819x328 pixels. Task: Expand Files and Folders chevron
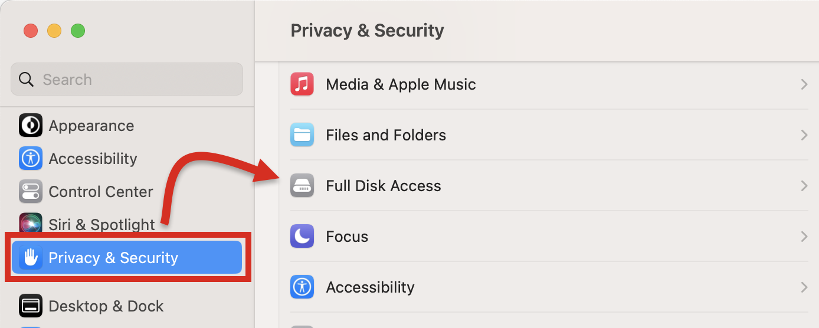(804, 135)
